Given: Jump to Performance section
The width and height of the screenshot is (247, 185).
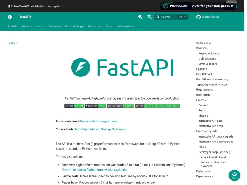Looking at the screenshot, I should (x=204, y=171).
